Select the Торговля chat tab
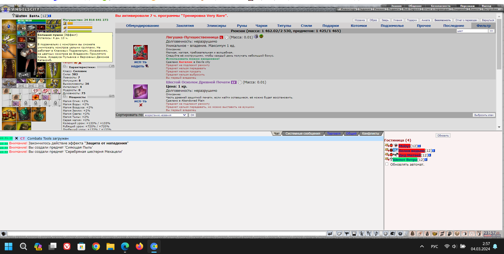The image size is (504, 254). pos(334,134)
